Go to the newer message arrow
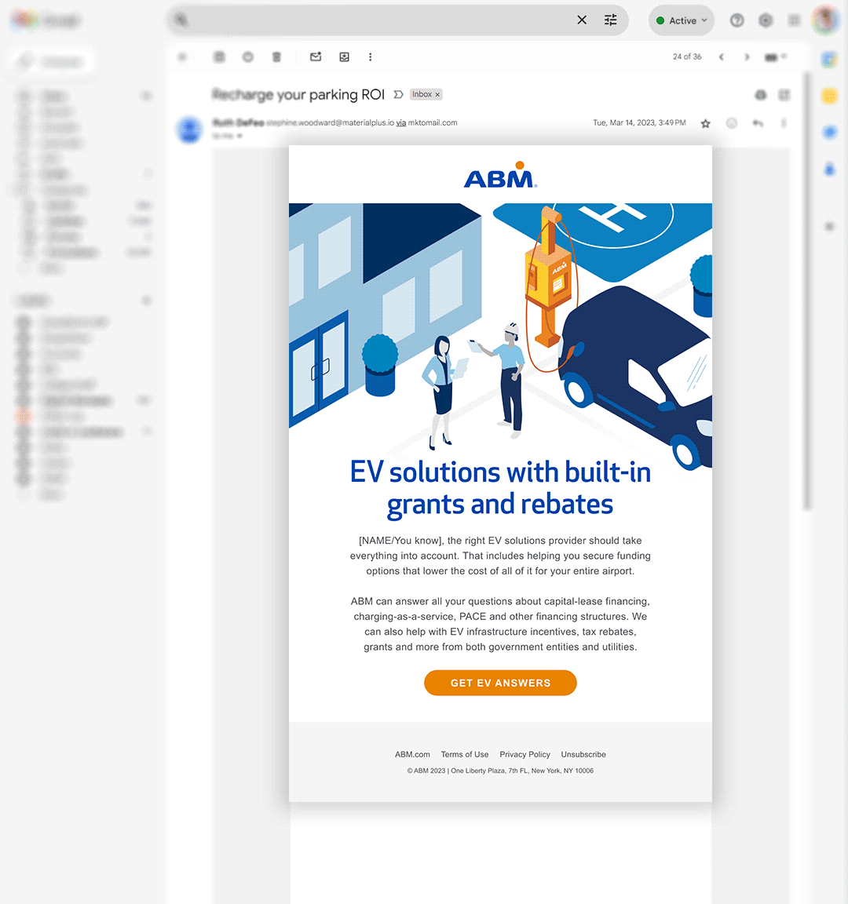The image size is (848, 904). click(721, 56)
